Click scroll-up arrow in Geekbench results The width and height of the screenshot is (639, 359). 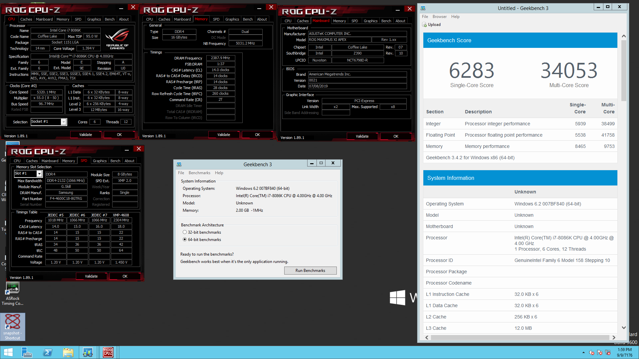click(624, 36)
